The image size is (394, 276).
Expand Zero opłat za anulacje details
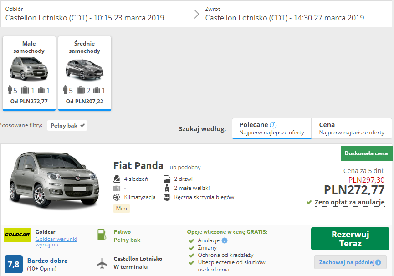tap(349, 202)
